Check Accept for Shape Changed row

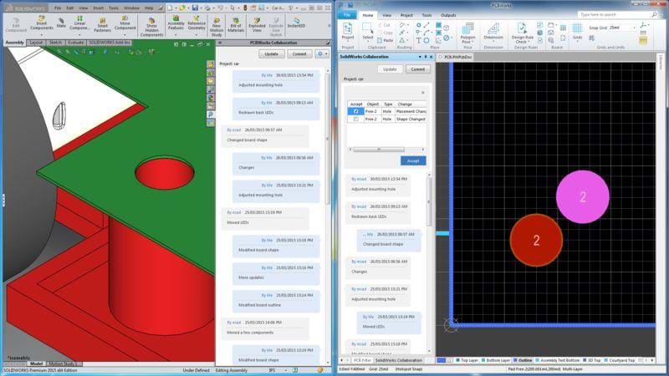355,119
